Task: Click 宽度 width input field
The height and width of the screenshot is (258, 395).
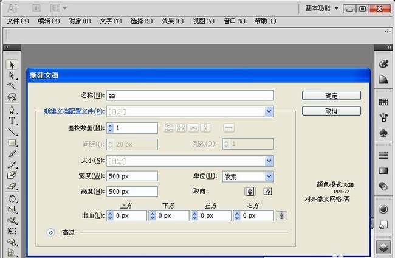Action: [132, 176]
